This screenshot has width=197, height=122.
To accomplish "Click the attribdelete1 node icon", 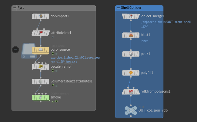I will point(40,33).
